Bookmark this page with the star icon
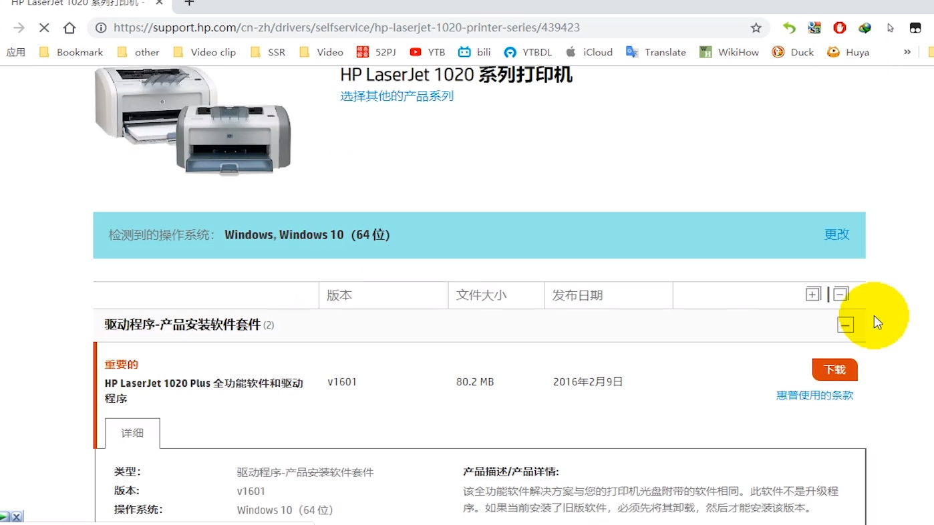 [756, 28]
